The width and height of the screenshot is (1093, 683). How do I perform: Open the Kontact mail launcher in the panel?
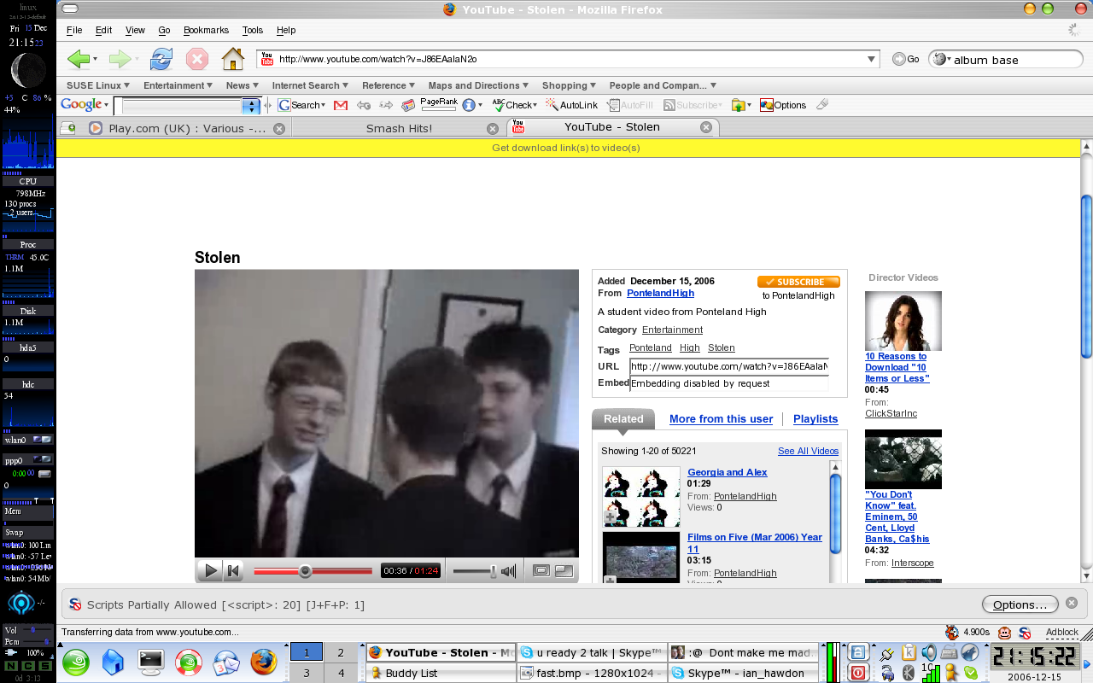point(226,663)
